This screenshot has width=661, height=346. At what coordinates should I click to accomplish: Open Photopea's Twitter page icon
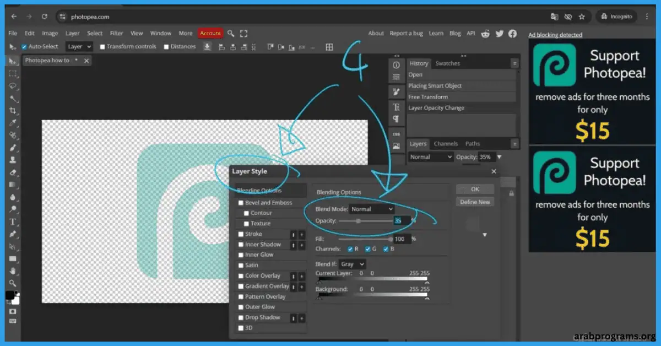(499, 34)
